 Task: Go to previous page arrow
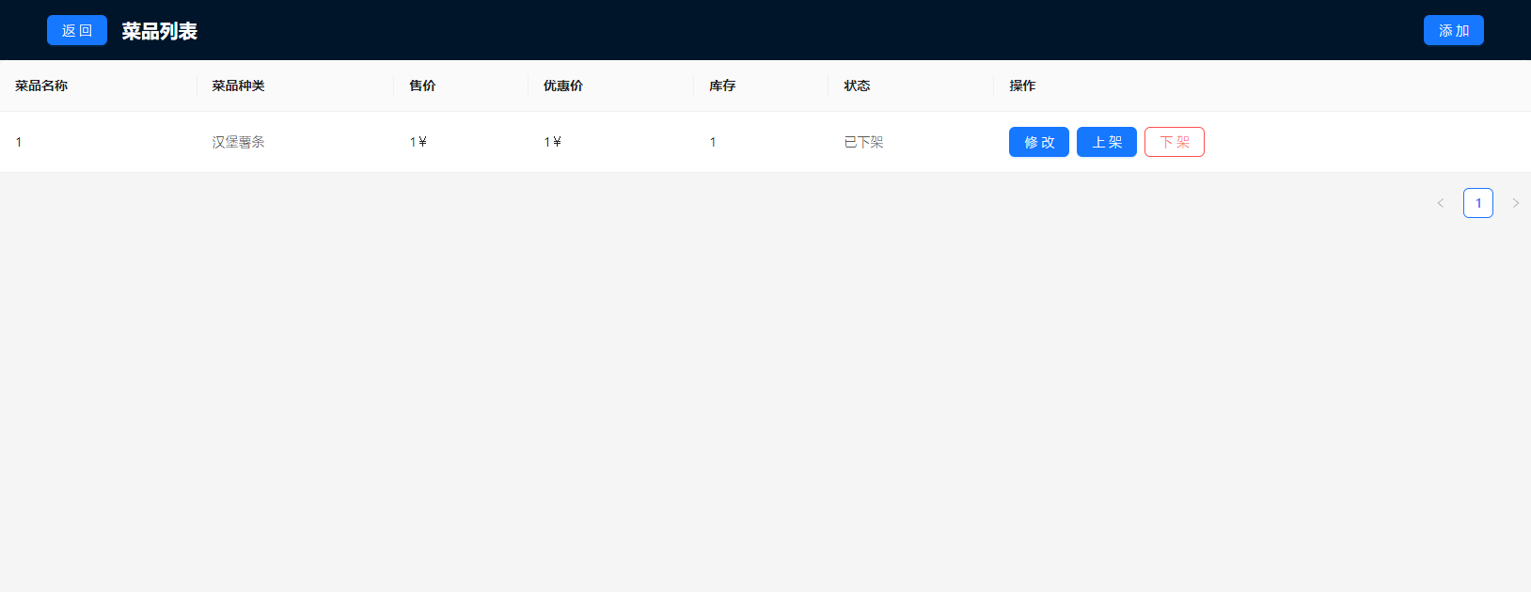[1440, 203]
